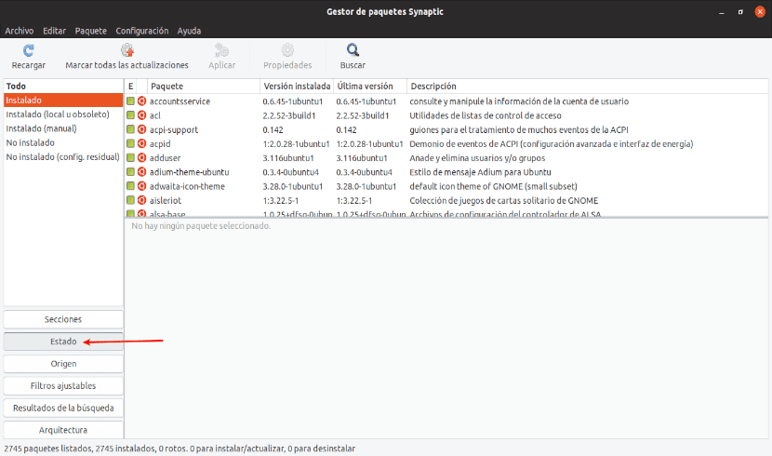Click the Arquitectura filter button
The height and width of the screenshot is (456, 772).
coord(63,430)
